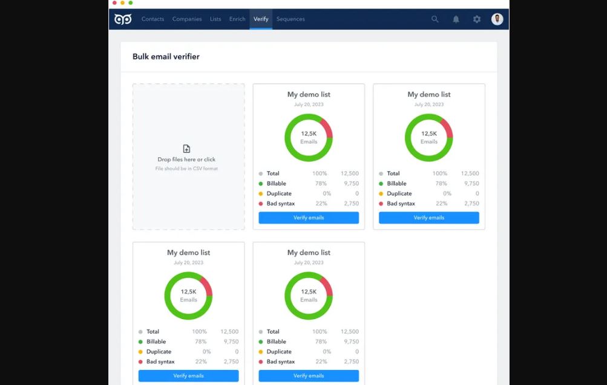Open the Companies tab
Image resolution: width=607 pixels, height=385 pixels.
(187, 19)
